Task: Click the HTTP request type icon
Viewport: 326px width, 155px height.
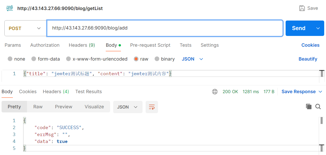Action: pos(10,8)
